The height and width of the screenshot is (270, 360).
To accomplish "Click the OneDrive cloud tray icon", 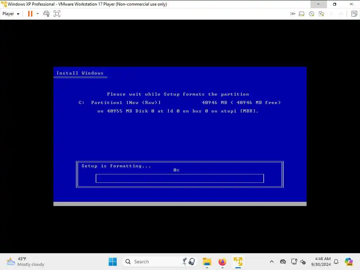I will 283,262.
